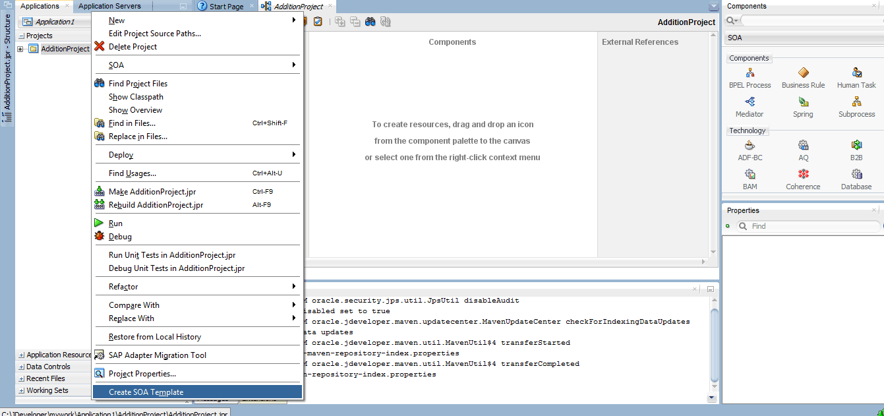Click the Project Properties magnifier icon

[100, 373]
